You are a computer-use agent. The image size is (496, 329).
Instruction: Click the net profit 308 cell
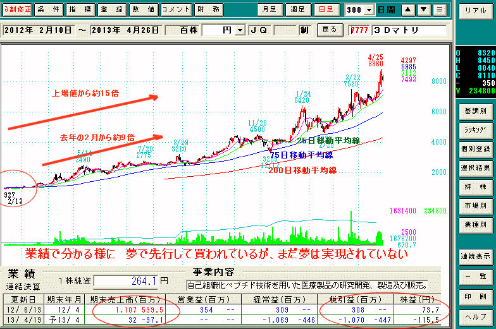[x=358, y=310]
